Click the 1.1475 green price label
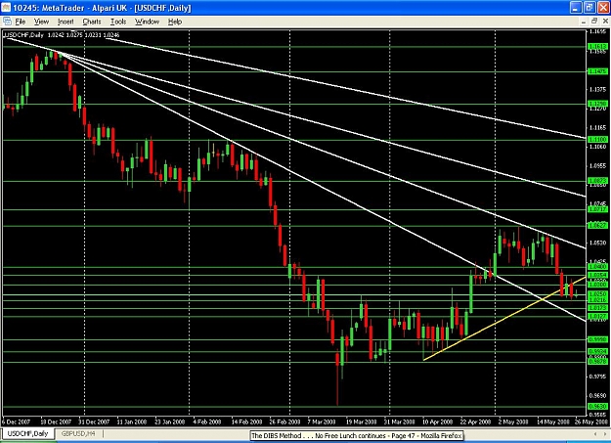 pyautogui.click(x=597, y=71)
